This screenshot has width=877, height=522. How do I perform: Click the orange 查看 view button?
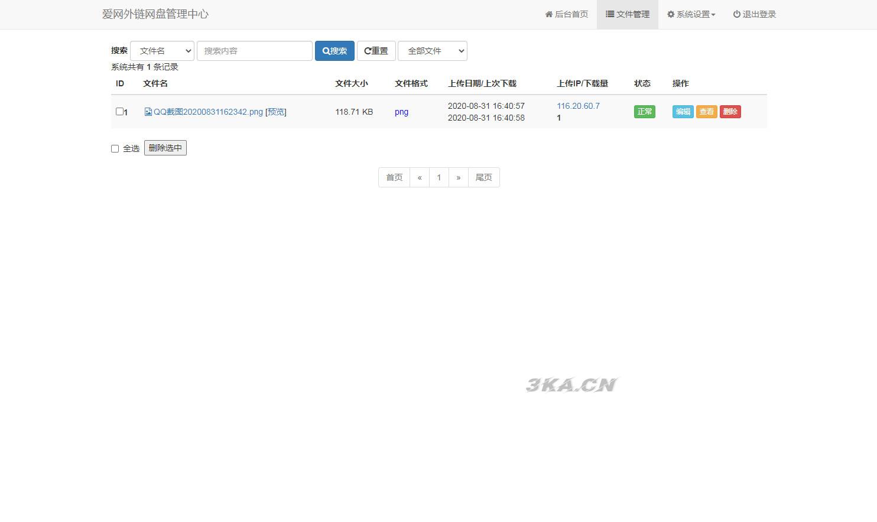point(707,112)
